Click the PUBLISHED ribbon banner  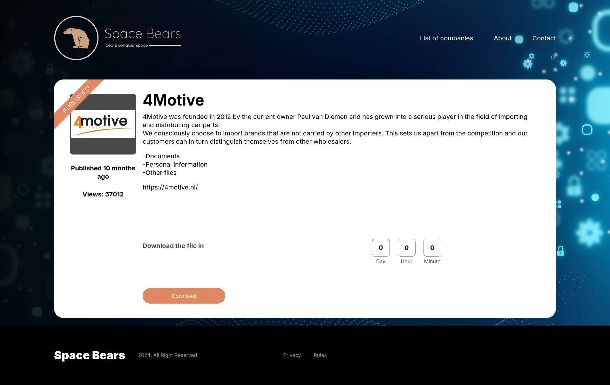pyautogui.click(x=76, y=100)
